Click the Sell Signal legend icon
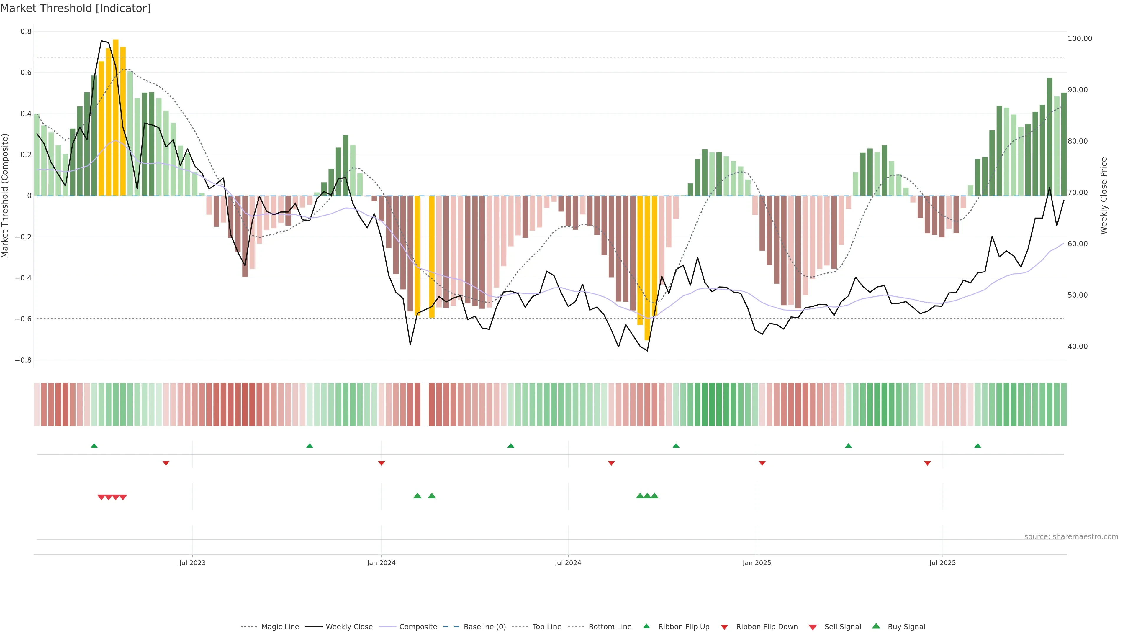The width and height of the screenshot is (1133, 637). click(813, 627)
